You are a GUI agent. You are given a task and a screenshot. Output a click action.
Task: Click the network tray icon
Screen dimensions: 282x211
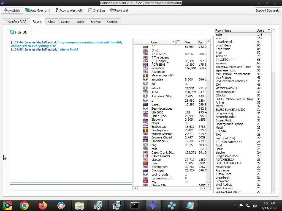pos(248,206)
